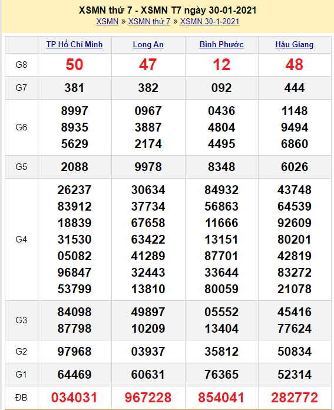Click the G1 number 64469
Image resolution: width=334 pixels, height=410 pixels.
click(74, 375)
